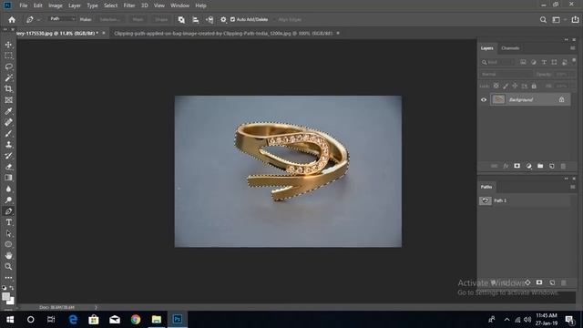583x328 pixels.
Task: Switch to the Channels tab
Action: pos(510,48)
